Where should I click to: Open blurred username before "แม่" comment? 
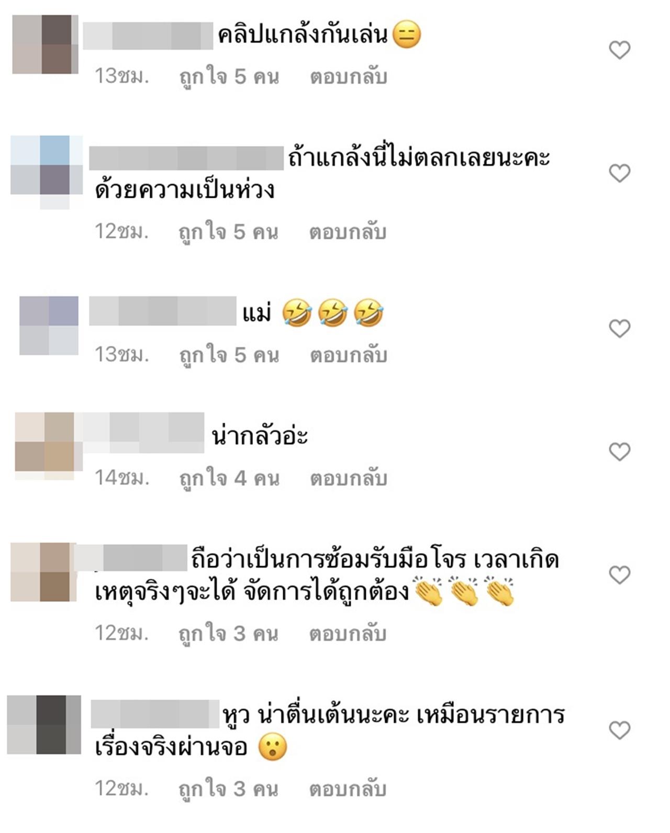[x=163, y=311]
